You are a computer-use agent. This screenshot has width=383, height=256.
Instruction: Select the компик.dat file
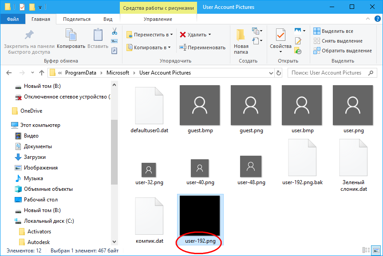coord(149,221)
